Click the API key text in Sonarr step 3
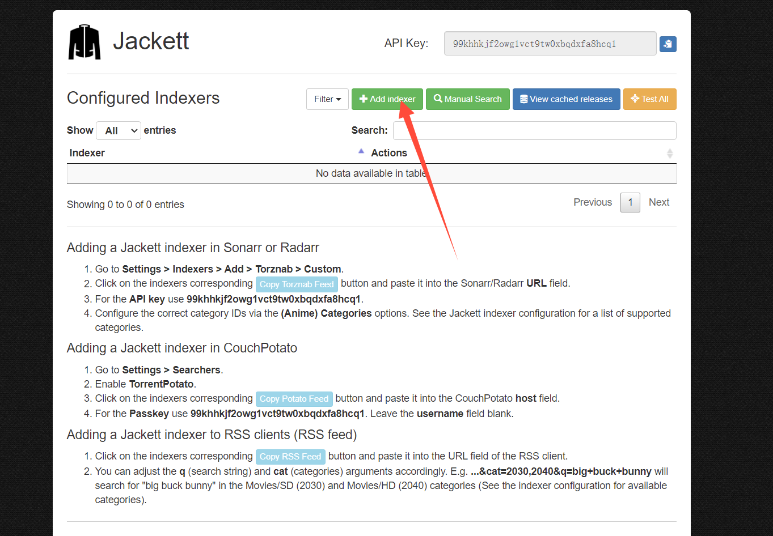 (x=273, y=299)
